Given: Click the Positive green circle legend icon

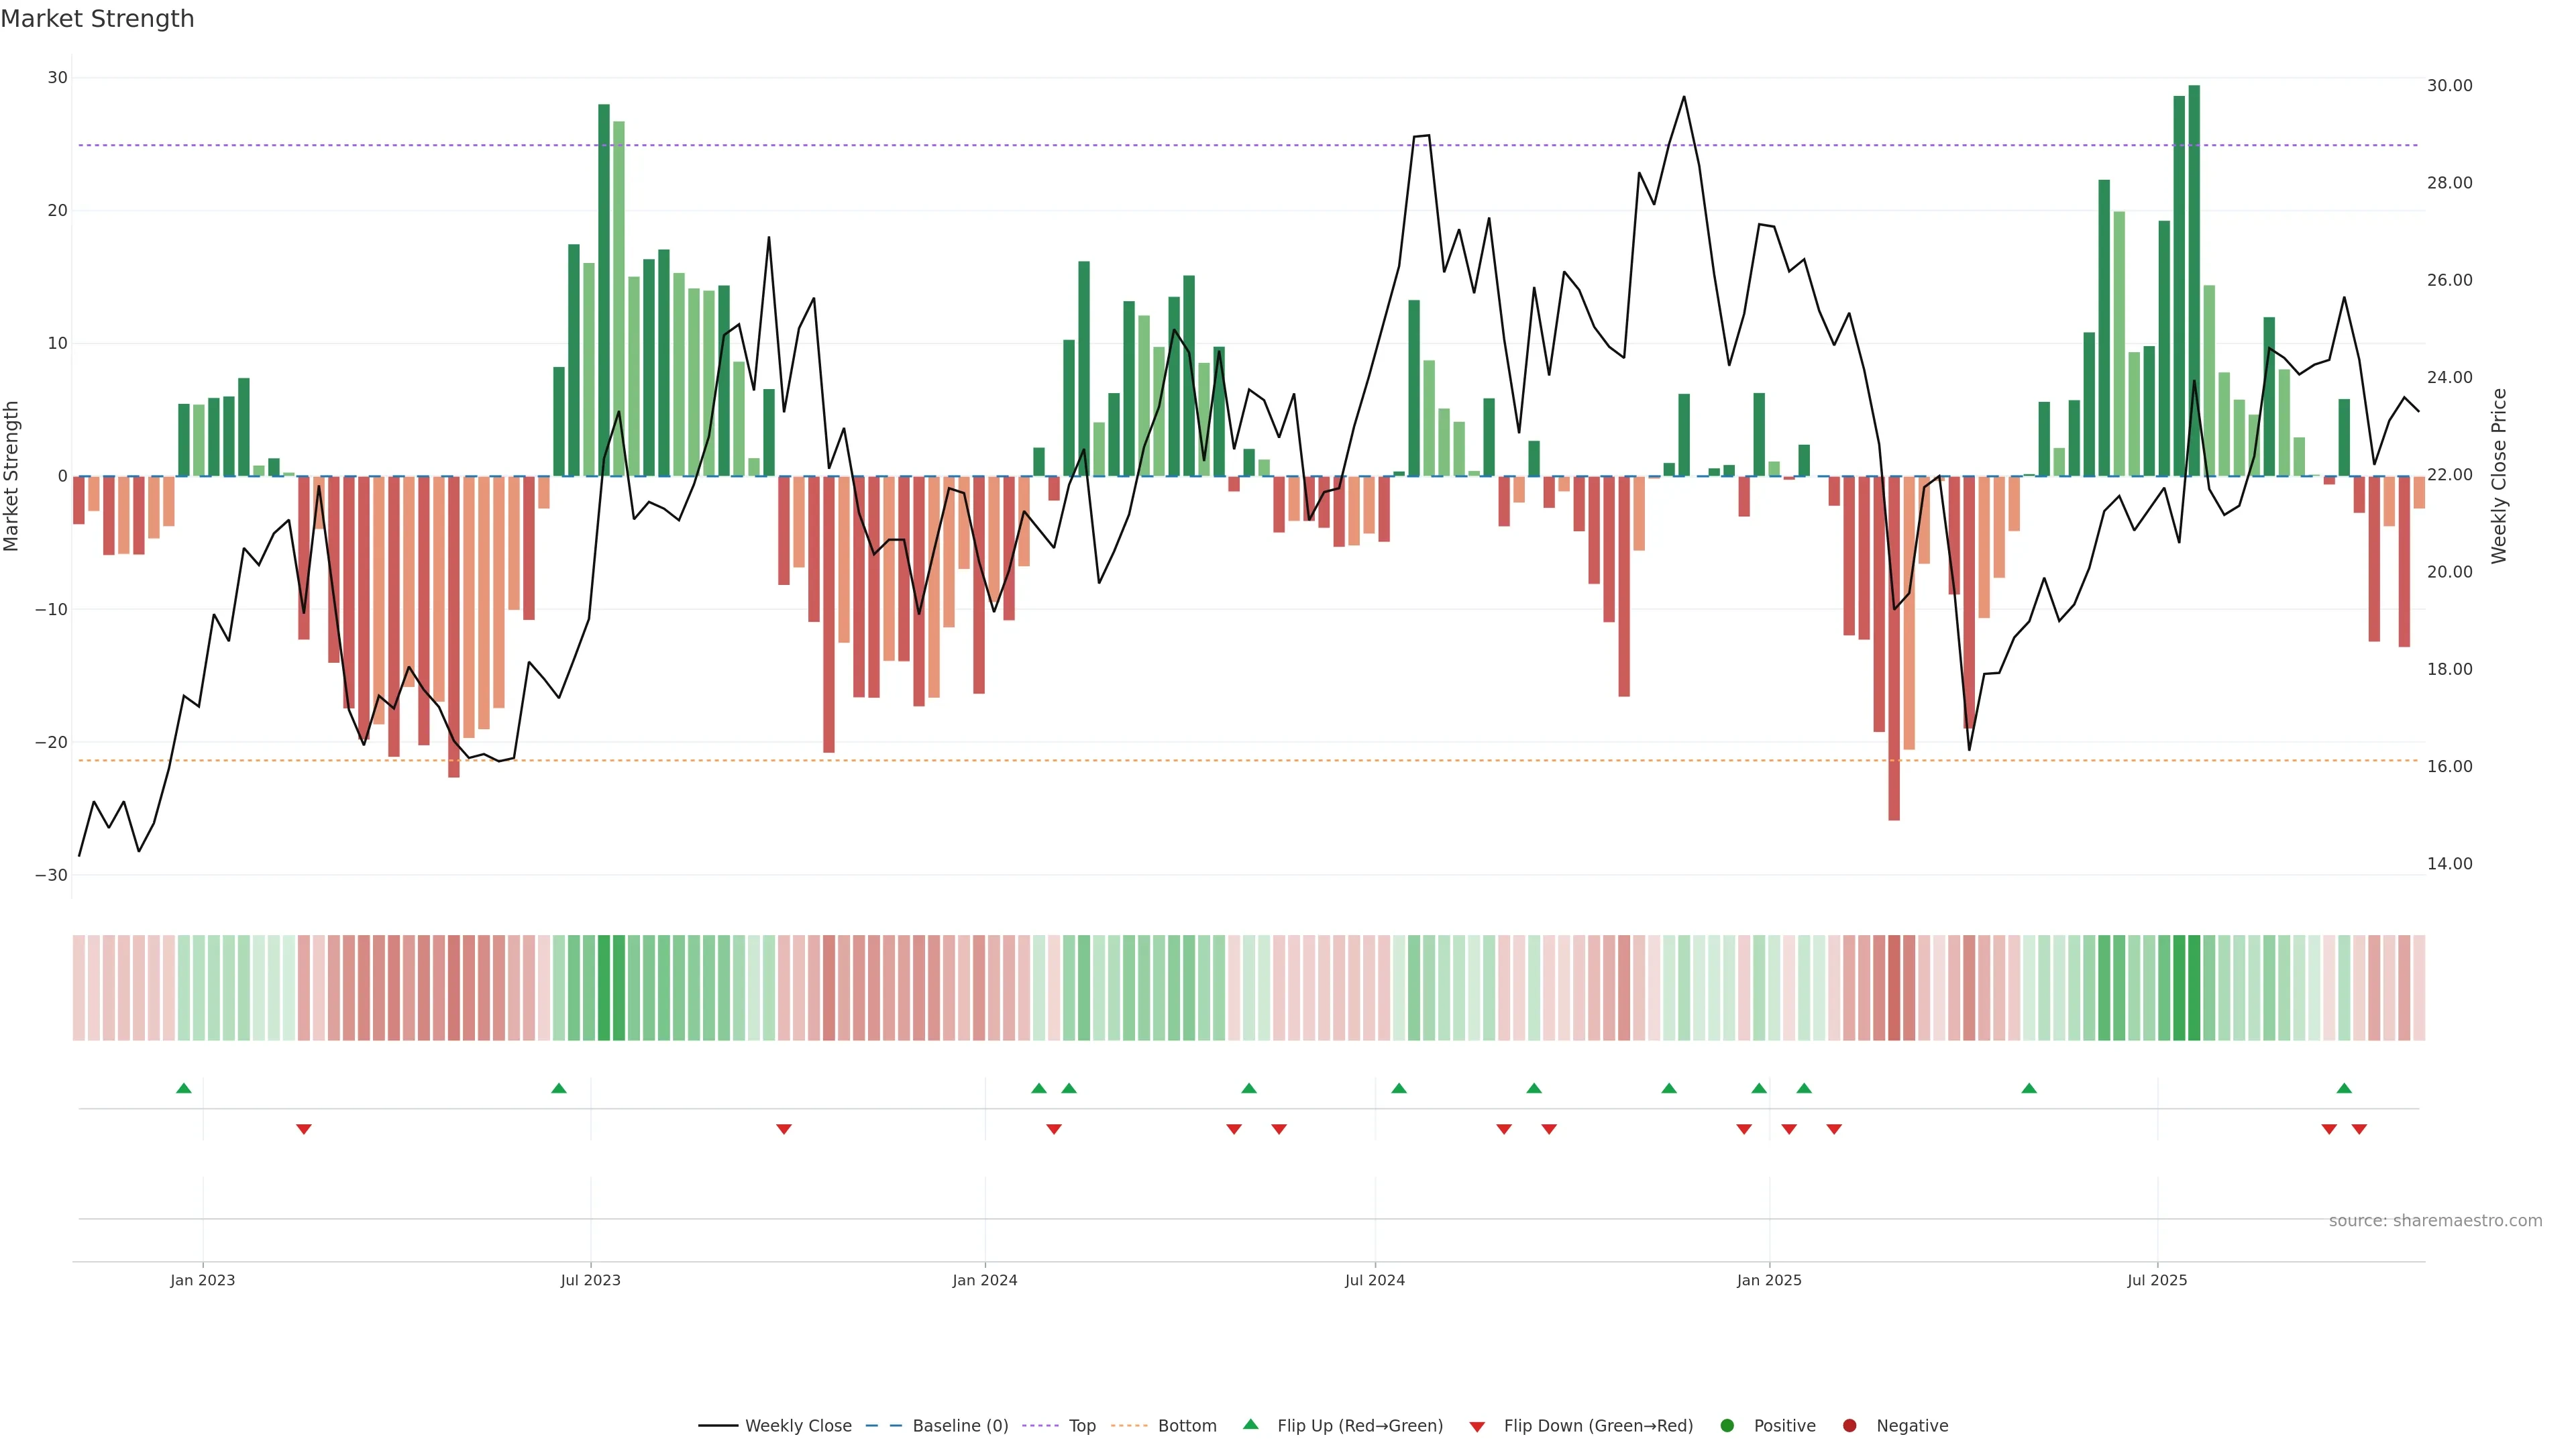Looking at the screenshot, I should click(x=1727, y=1426).
